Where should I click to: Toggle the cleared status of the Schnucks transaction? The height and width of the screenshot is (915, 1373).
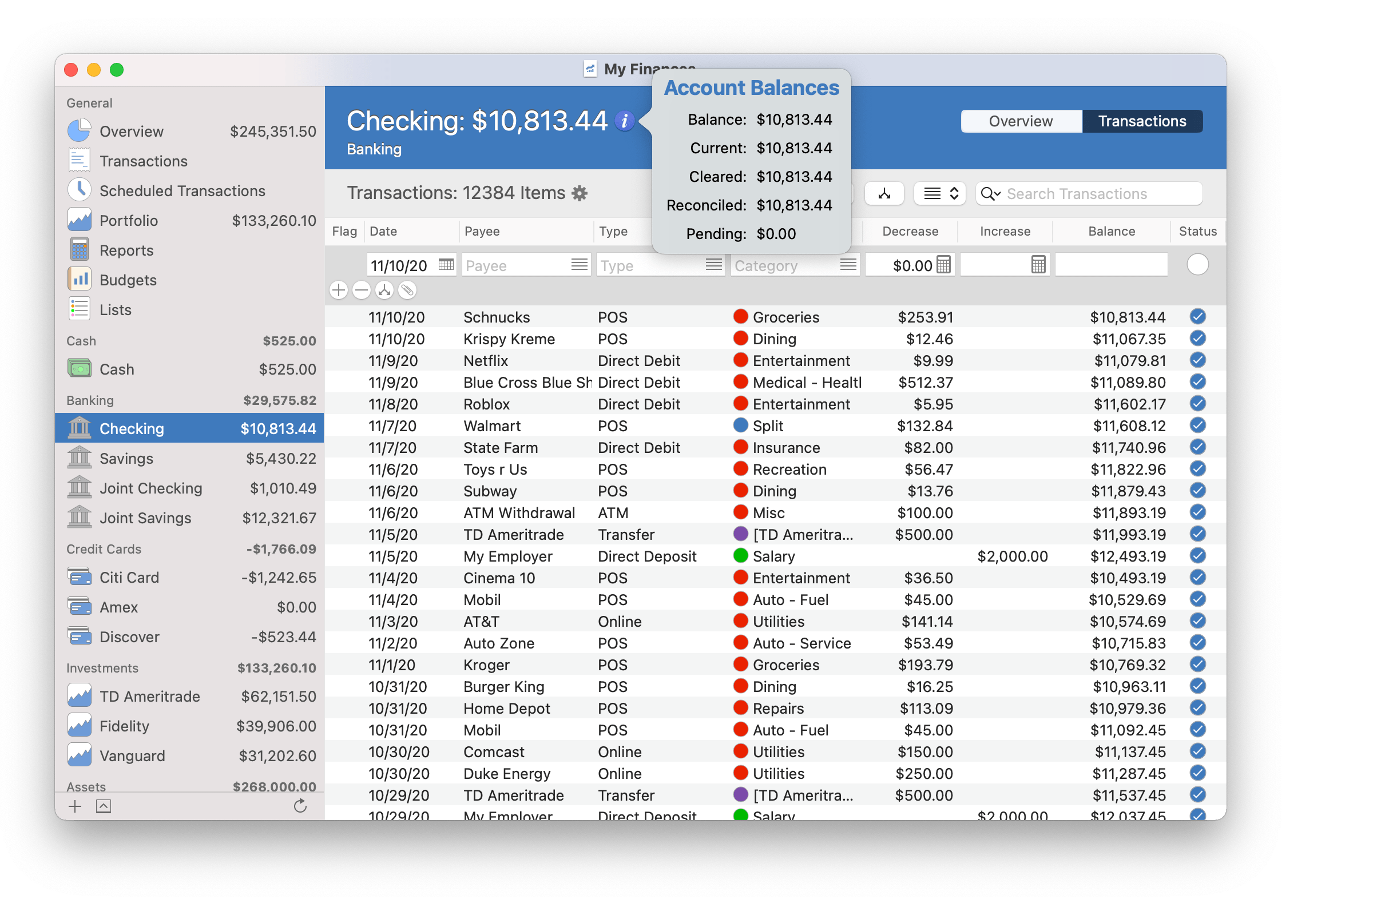click(1199, 317)
